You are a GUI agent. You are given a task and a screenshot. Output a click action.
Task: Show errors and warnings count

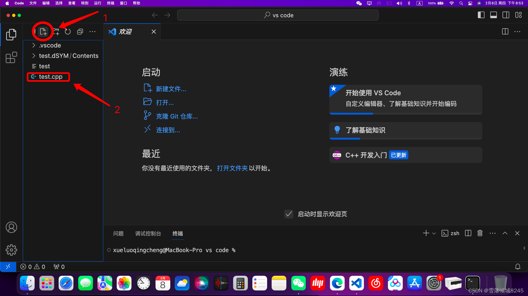33,267
